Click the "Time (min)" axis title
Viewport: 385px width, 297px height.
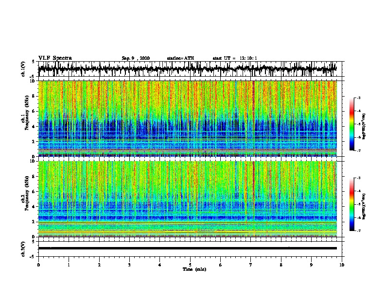(x=194, y=269)
